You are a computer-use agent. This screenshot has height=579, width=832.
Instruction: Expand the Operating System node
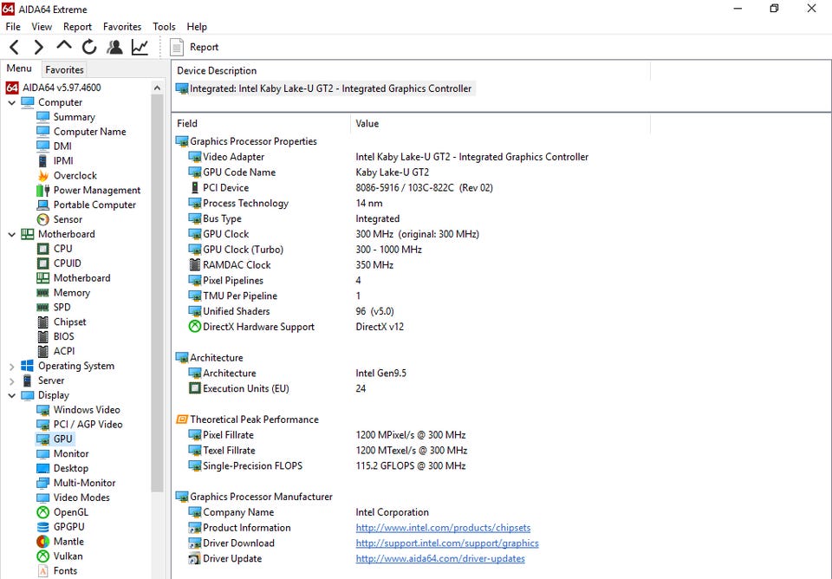11,366
